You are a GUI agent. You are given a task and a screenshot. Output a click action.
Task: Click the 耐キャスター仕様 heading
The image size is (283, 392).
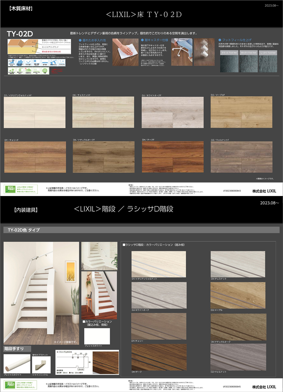click(x=155, y=40)
